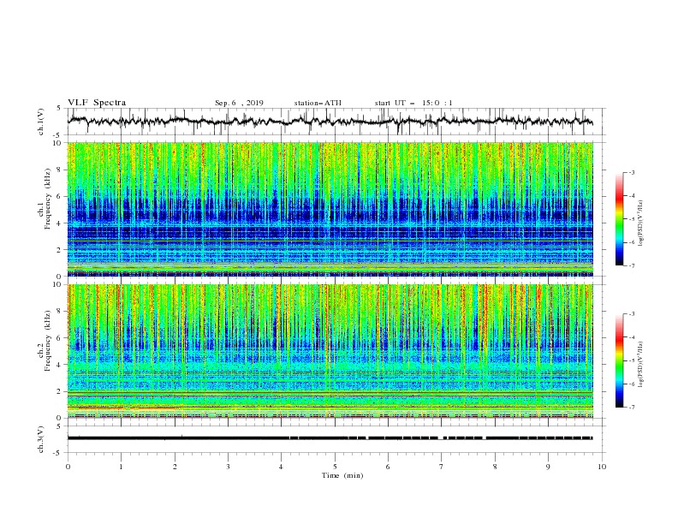Click time axis tick label '1'
Viewport: 678px width, 524px height.
pyautogui.click(x=121, y=467)
